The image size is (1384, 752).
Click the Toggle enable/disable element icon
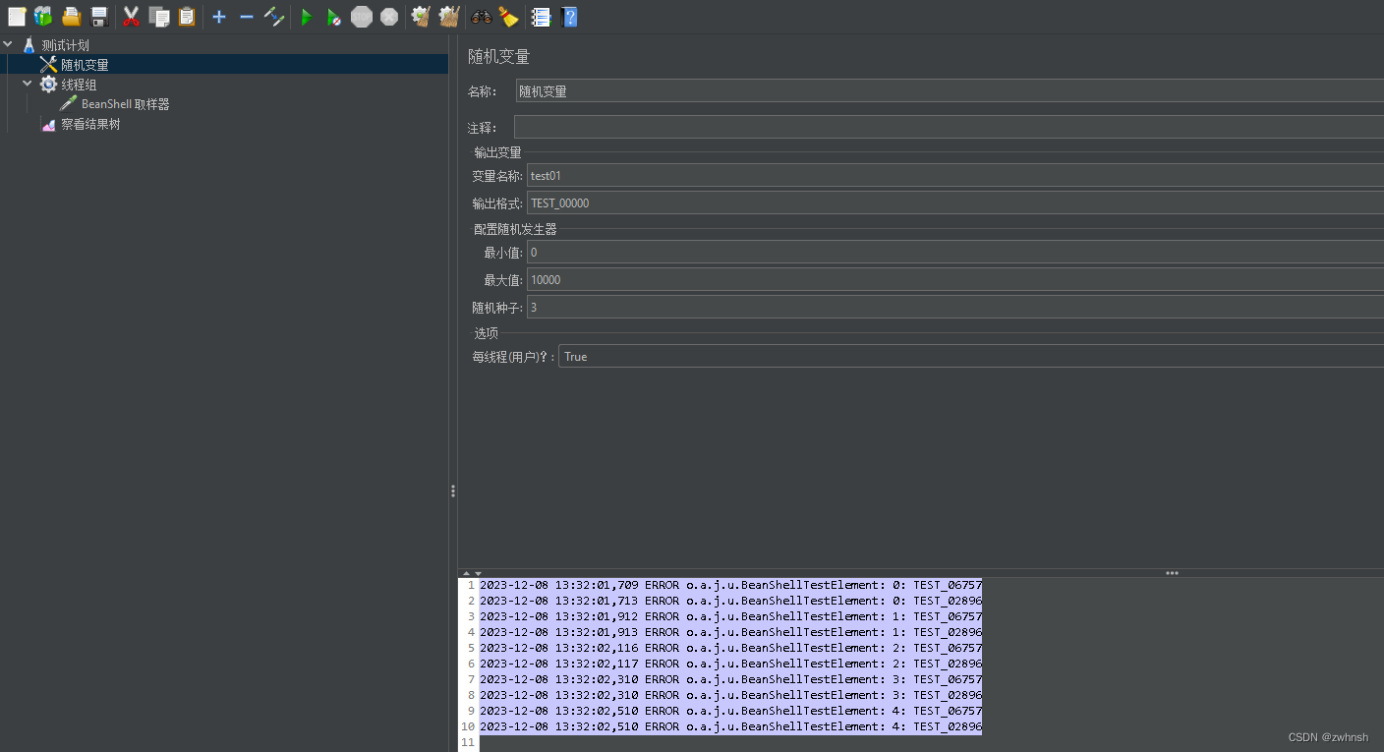tap(274, 16)
